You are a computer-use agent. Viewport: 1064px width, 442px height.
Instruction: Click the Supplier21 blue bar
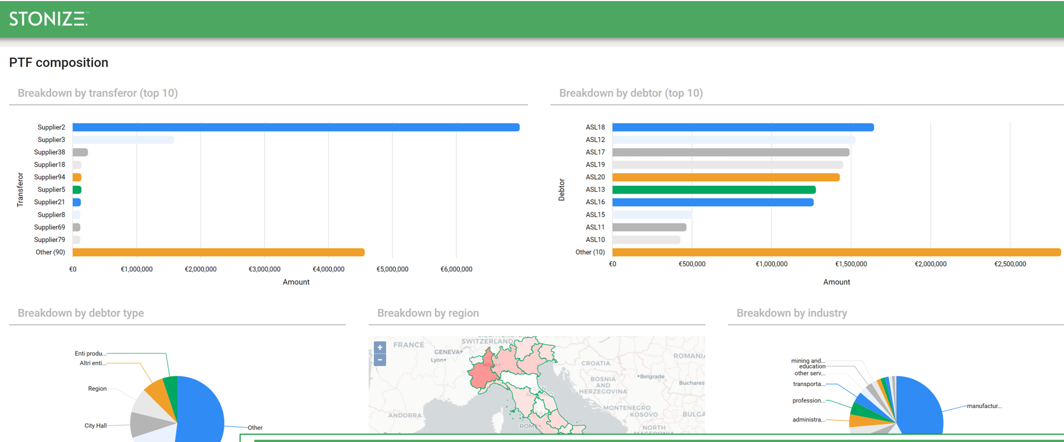(77, 202)
